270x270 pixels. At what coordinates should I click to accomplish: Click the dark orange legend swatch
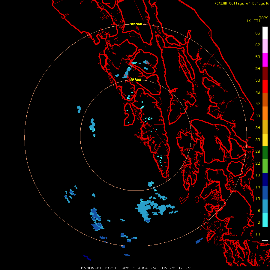265,100
